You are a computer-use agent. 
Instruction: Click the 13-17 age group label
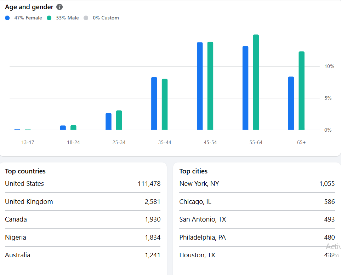(28, 142)
